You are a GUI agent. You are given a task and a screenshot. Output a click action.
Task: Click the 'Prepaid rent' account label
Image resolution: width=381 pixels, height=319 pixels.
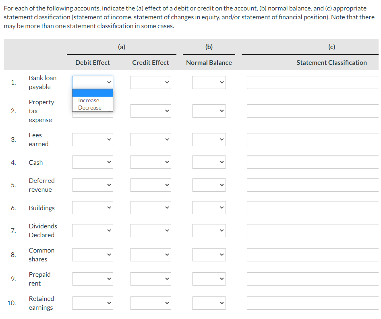point(39,279)
